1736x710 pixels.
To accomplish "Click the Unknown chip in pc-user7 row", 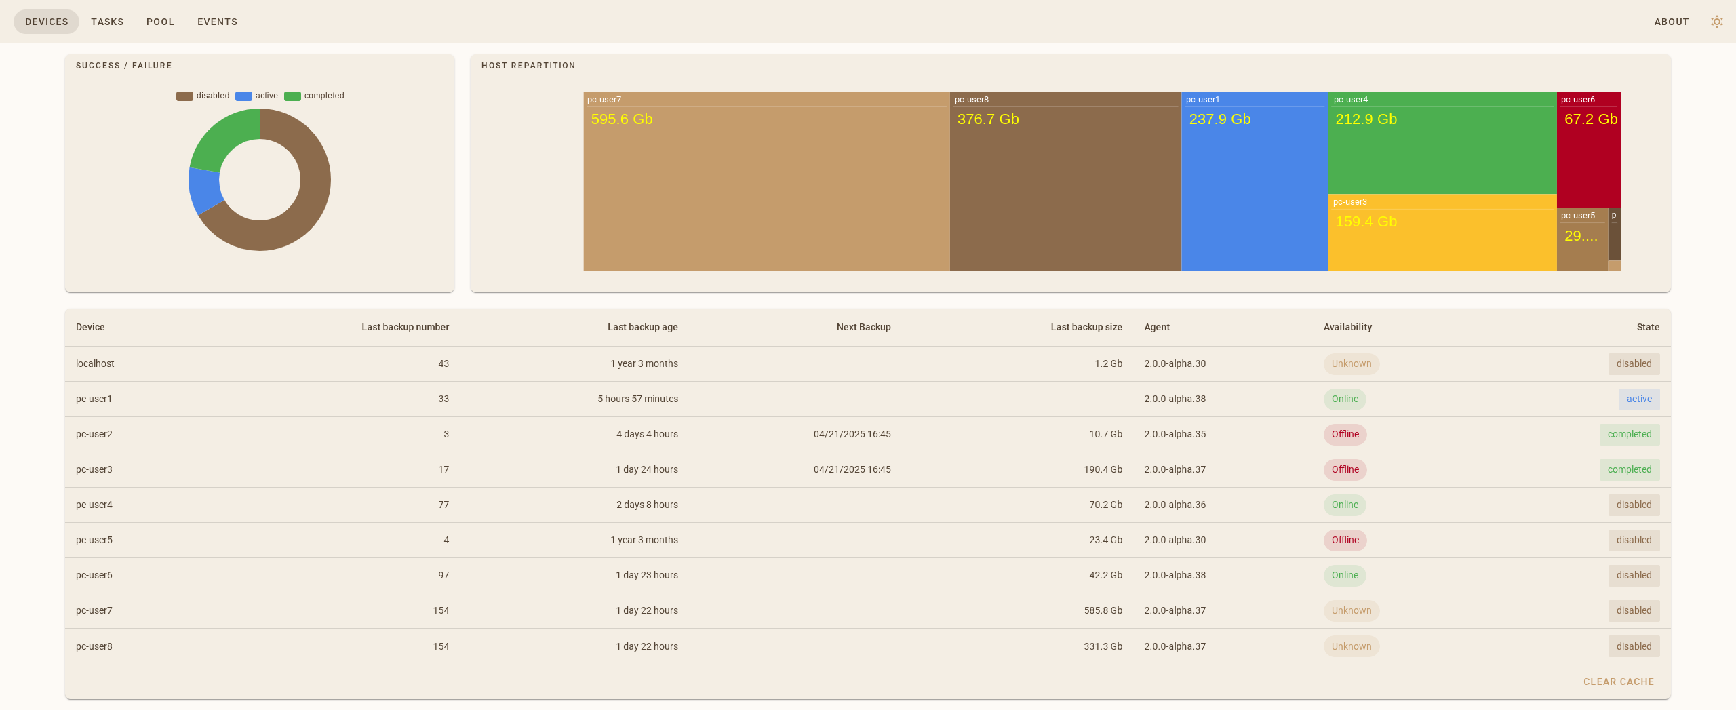I will 1351,611.
